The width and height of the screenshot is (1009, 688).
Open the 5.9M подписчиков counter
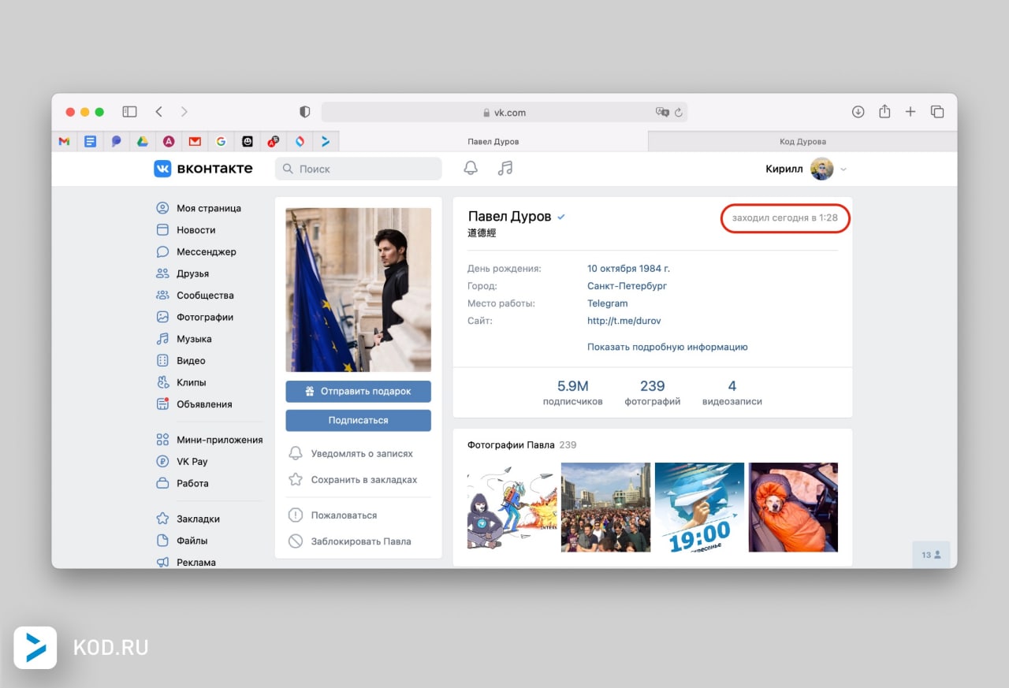click(x=573, y=392)
